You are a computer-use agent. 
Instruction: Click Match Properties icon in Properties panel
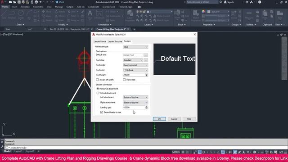tap(196, 15)
